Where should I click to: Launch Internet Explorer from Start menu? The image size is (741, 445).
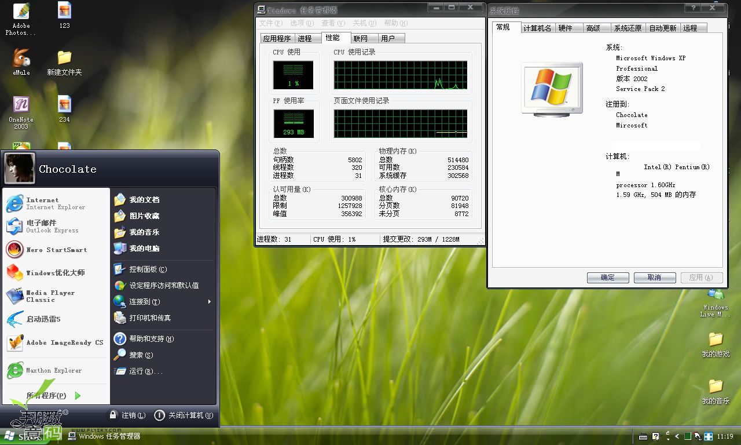coord(56,203)
